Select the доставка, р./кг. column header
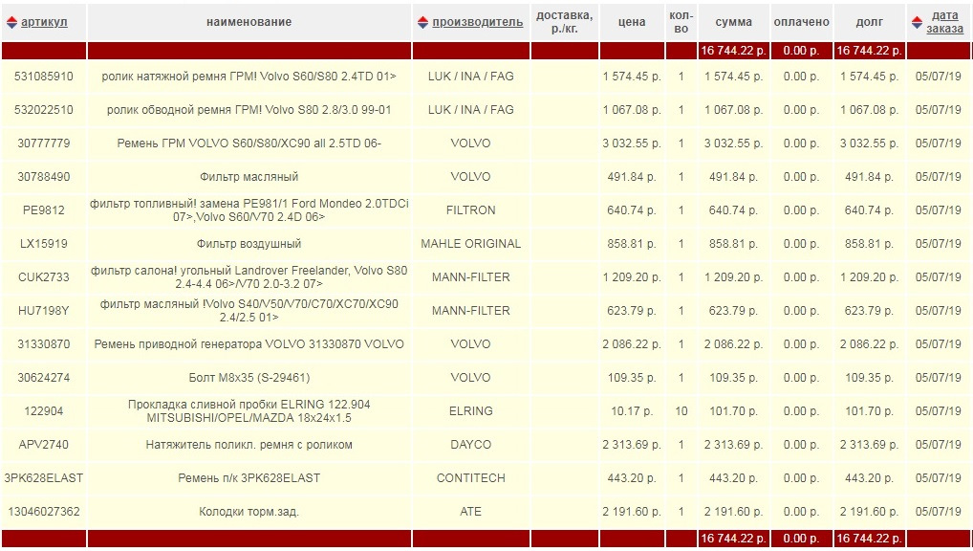This screenshot has height=551, width=973. pyautogui.click(x=564, y=22)
